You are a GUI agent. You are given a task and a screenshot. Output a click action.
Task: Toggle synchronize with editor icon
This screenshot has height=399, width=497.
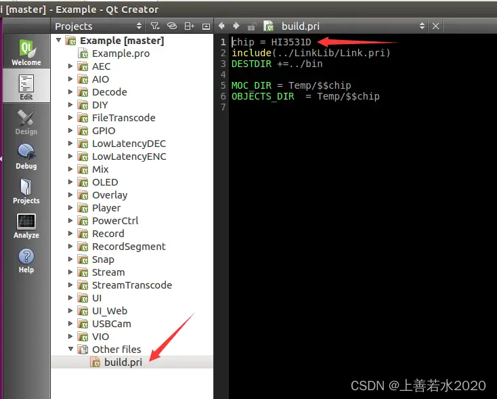[x=172, y=26]
